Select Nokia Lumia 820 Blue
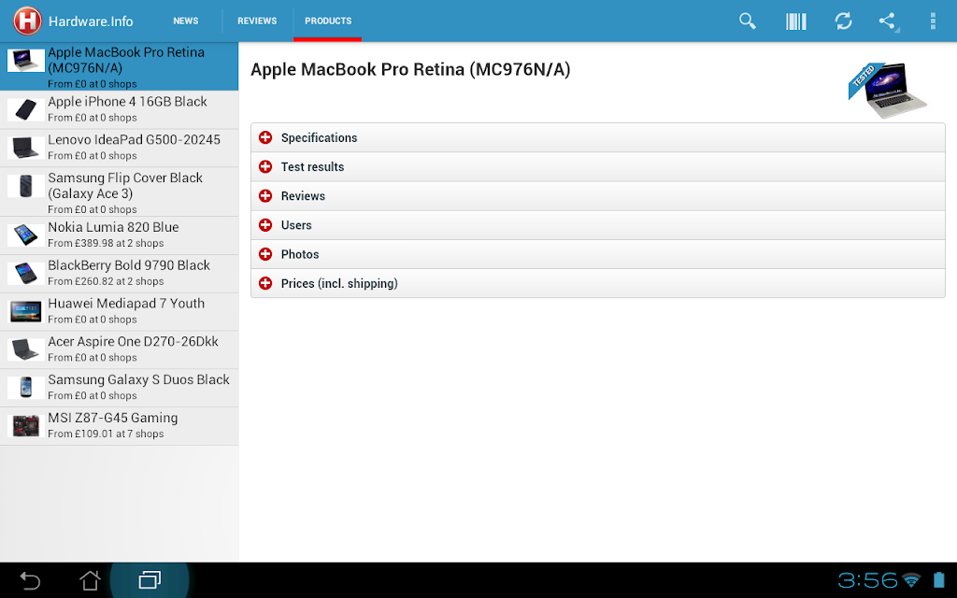This screenshot has width=957, height=598. coord(119,235)
